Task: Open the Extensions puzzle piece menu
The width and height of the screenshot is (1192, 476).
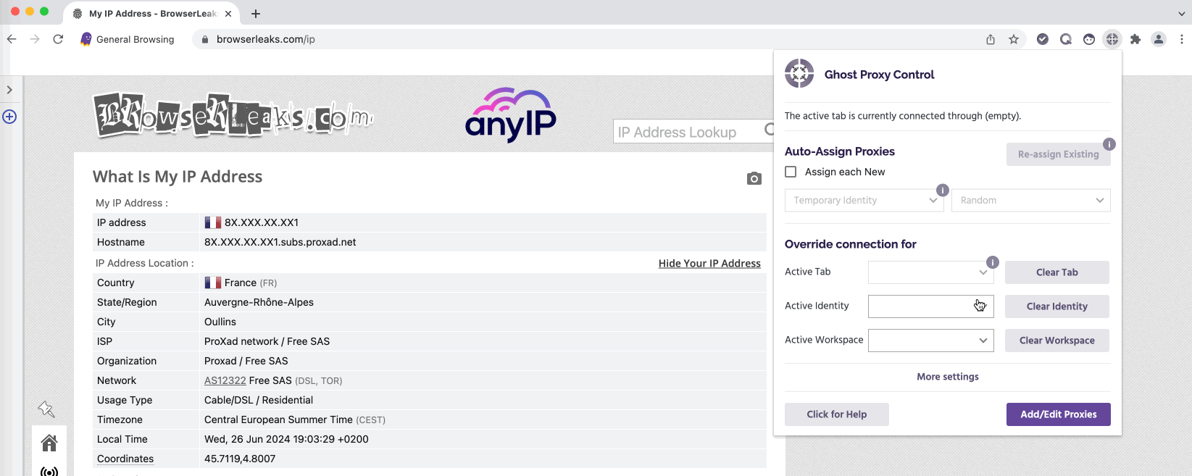Action: coord(1135,39)
